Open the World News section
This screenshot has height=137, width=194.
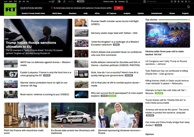click(x=57, y=13)
